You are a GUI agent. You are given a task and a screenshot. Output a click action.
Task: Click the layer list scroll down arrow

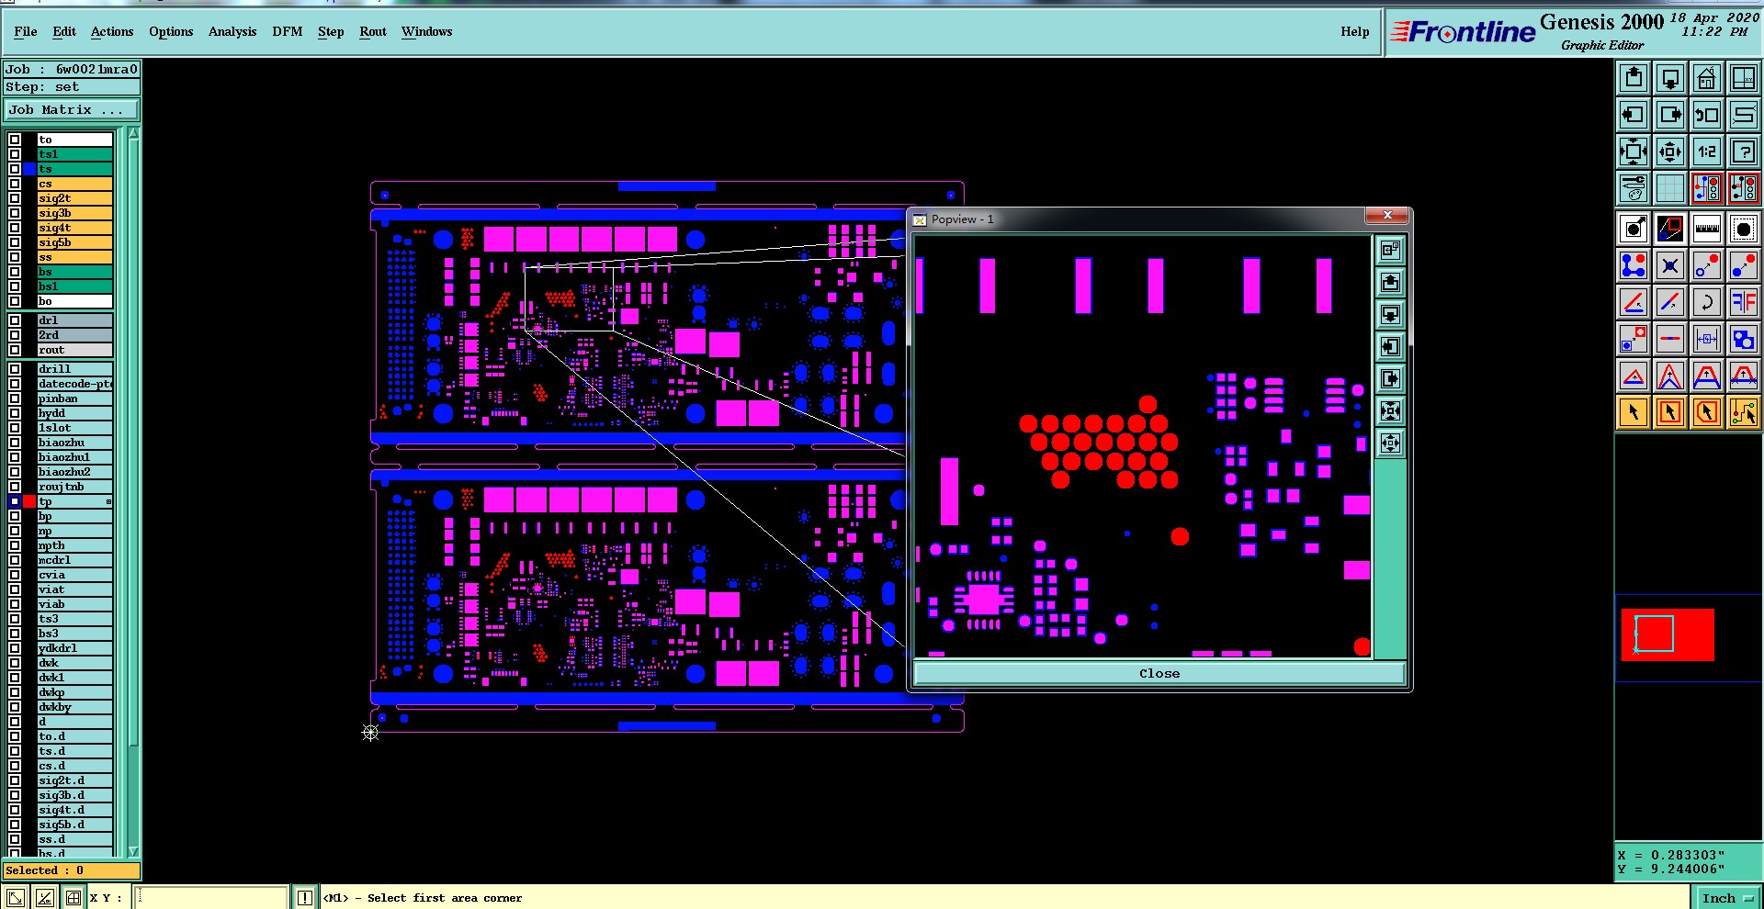click(133, 851)
